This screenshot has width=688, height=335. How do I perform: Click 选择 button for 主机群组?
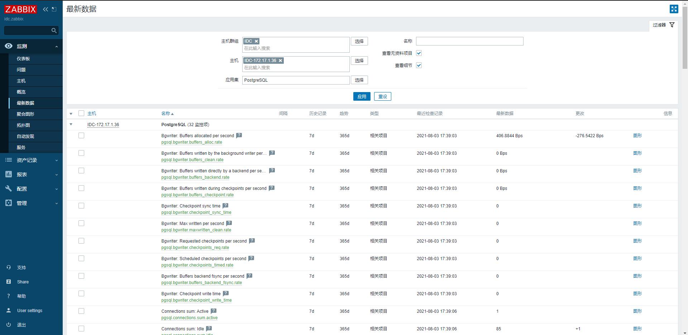(359, 41)
